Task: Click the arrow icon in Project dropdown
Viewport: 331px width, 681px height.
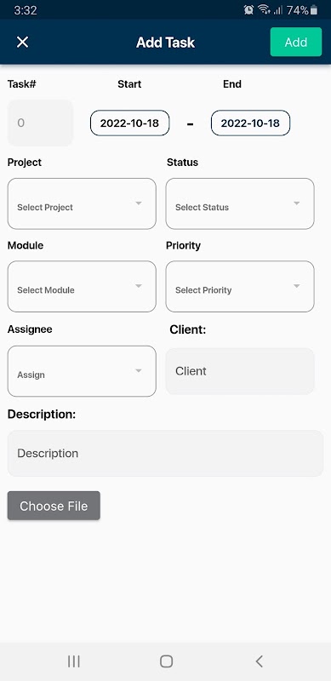Action: pos(139,203)
